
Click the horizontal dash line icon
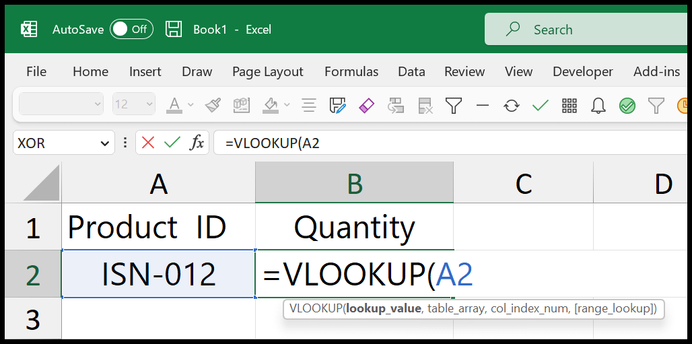[483, 105]
